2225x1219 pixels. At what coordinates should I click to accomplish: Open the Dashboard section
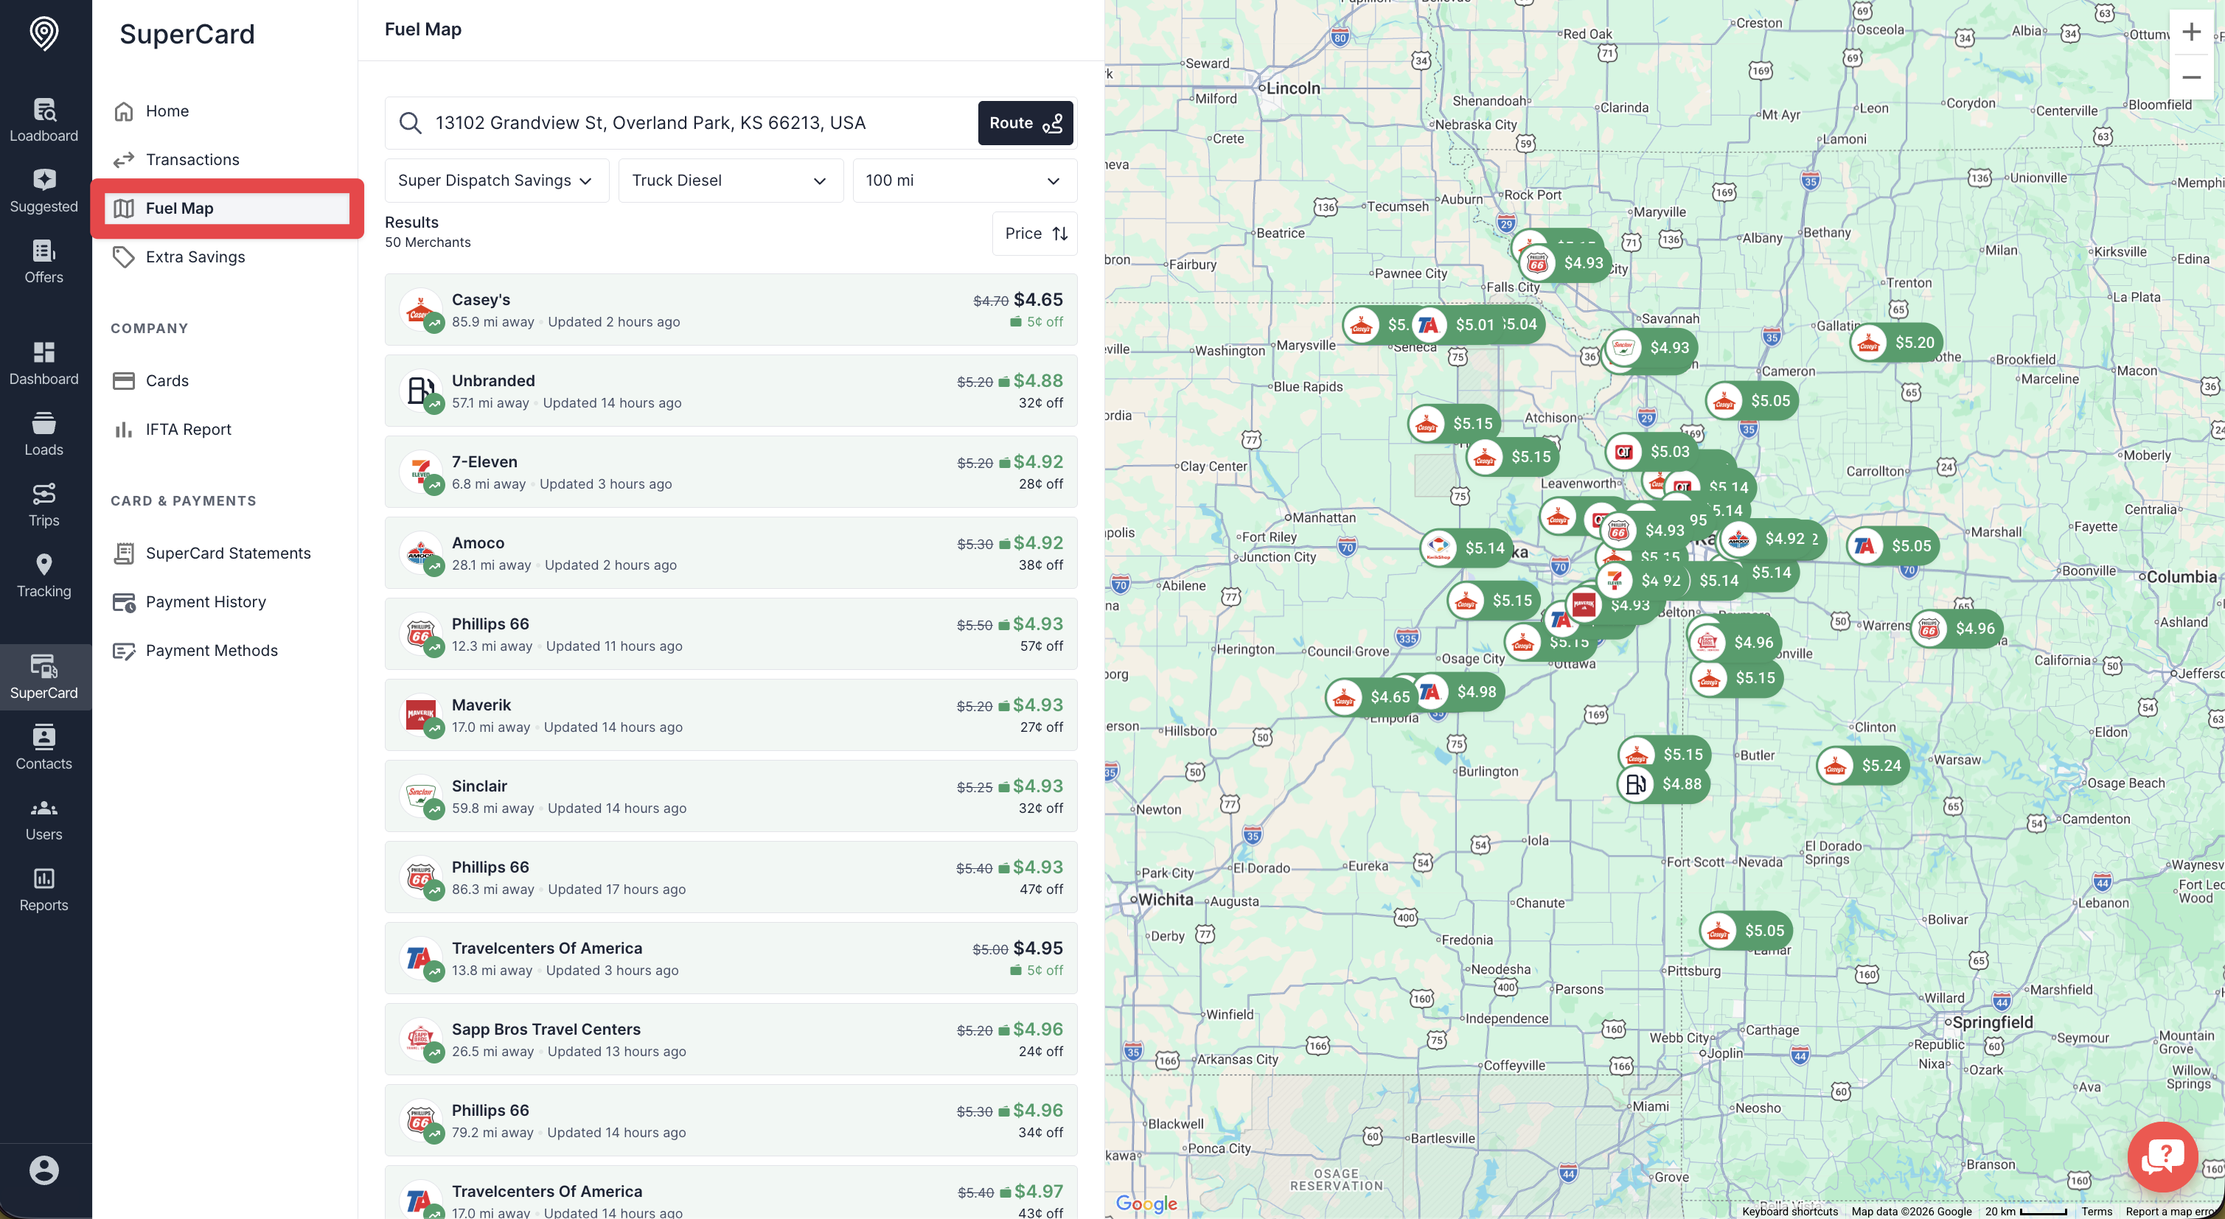[x=44, y=363]
